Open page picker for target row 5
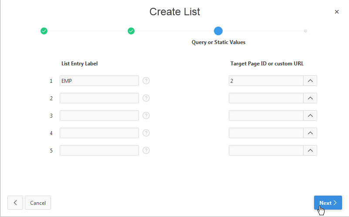 [310, 150]
